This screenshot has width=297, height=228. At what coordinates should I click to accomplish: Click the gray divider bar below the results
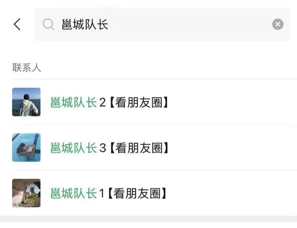click(148, 219)
